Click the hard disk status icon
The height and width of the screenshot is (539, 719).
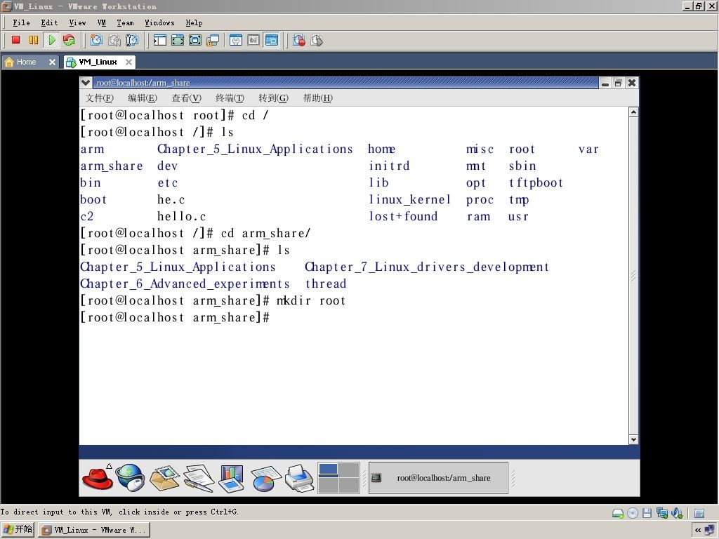(x=618, y=513)
